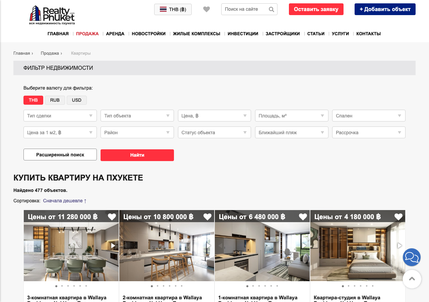This screenshot has height=302, width=429.
Task: Expand the Спален dropdown
Action: pos(369,116)
